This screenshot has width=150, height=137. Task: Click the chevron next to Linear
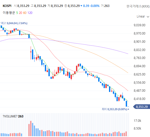(x=148, y=17)
